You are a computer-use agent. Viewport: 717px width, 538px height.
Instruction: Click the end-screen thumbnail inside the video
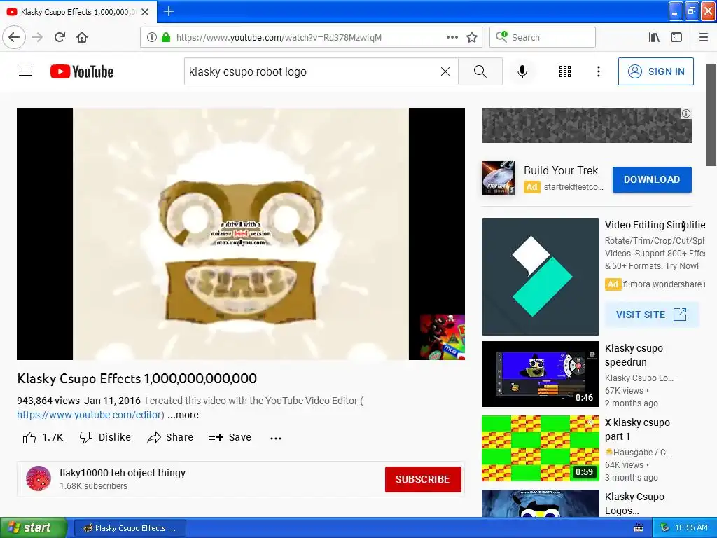tap(443, 337)
